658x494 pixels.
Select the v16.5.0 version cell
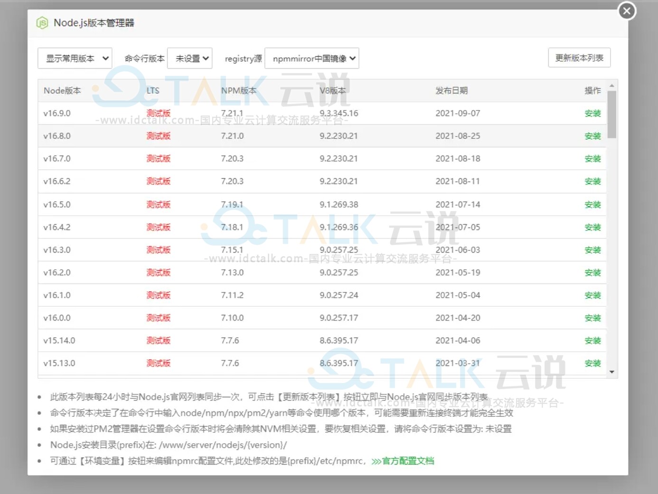pyautogui.click(x=57, y=205)
